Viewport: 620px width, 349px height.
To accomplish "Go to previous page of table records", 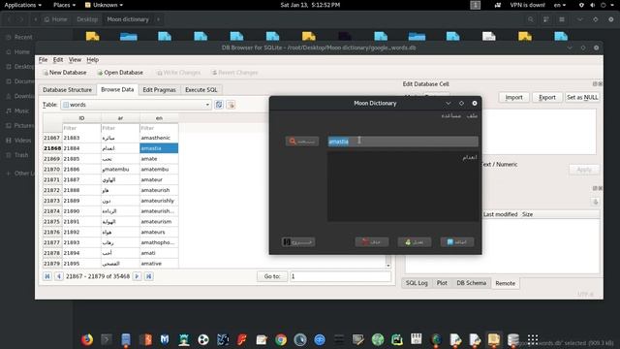I will point(59,276).
